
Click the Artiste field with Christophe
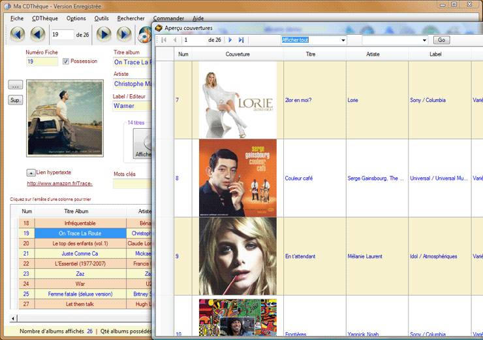point(132,84)
